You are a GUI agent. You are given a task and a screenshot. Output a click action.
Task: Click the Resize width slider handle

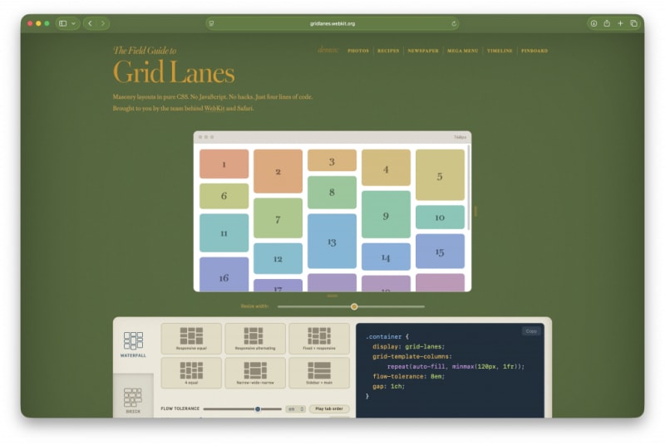tap(354, 306)
